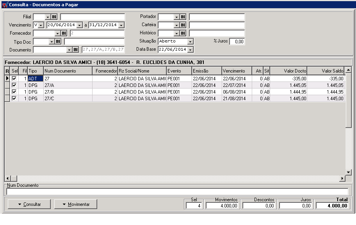The image size is (356, 225).
Task: Open the Vencimento start date picker 20/06/2014
Action: pos(80,25)
